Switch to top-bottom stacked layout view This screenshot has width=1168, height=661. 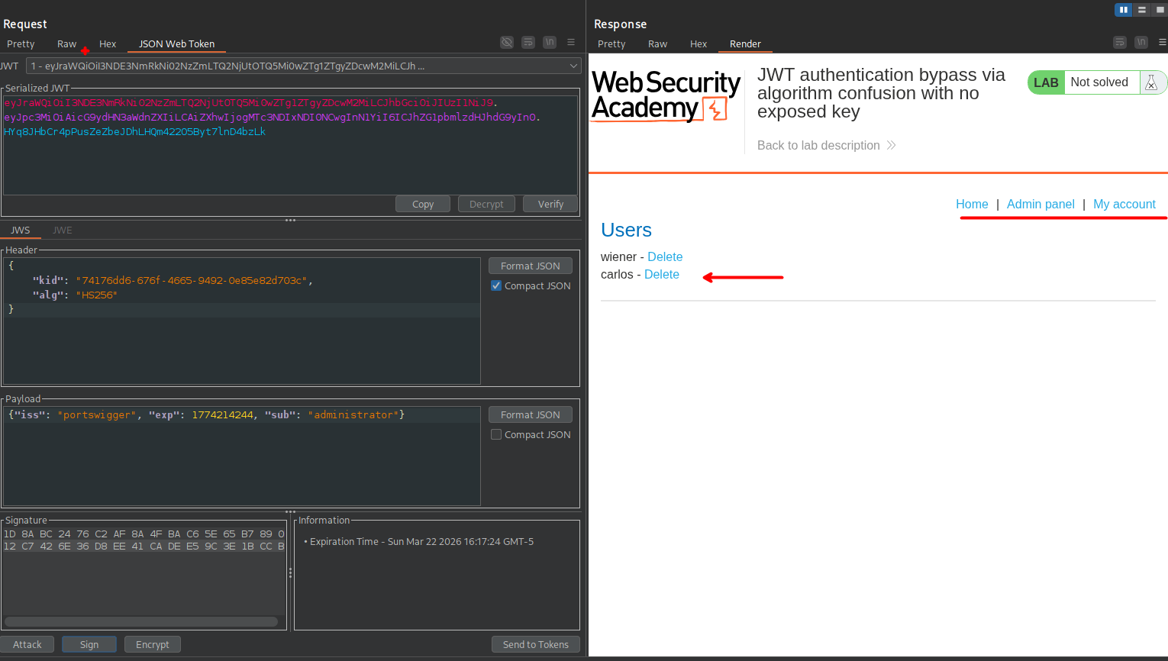pyautogui.click(x=1142, y=10)
